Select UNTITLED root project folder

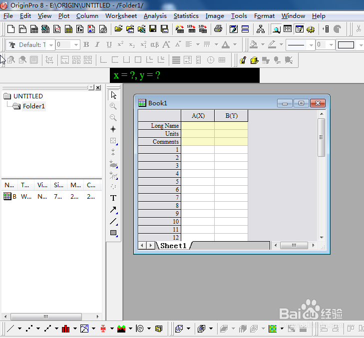[x=28, y=96]
